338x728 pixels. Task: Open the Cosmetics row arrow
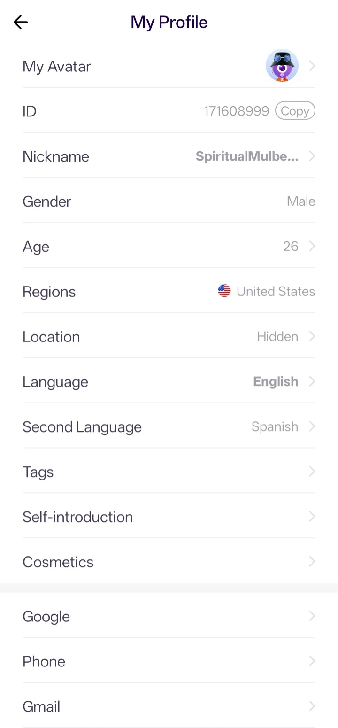tap(312, 561)
